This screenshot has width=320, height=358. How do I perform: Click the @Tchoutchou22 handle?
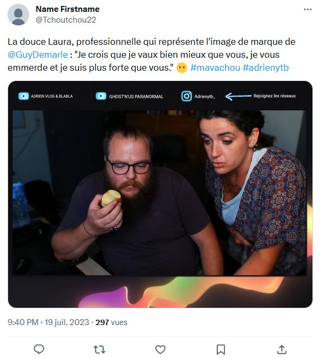click(66, 20)
